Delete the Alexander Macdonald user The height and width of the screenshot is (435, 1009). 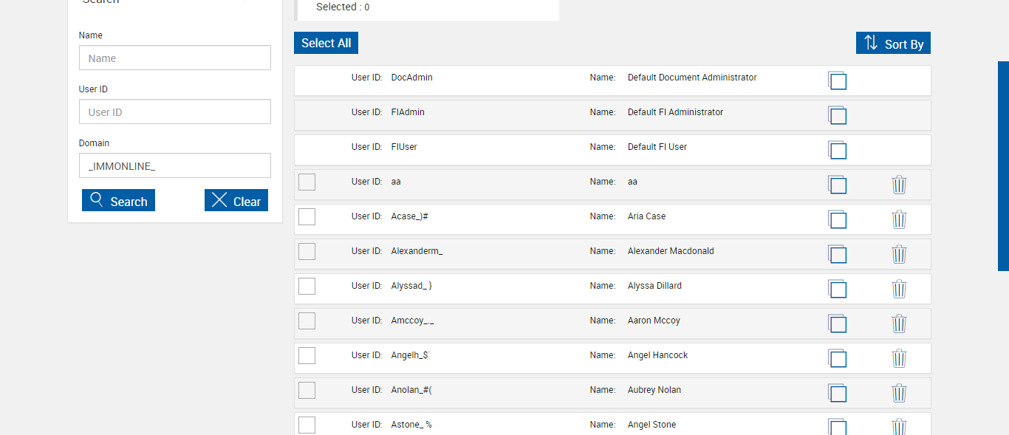(899, 254)
